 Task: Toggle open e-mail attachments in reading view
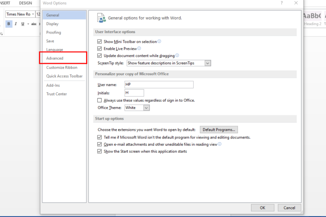point(99,144)
